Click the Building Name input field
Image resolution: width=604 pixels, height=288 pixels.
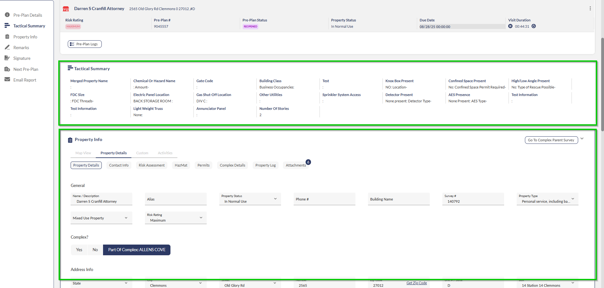tap(399, 200)
